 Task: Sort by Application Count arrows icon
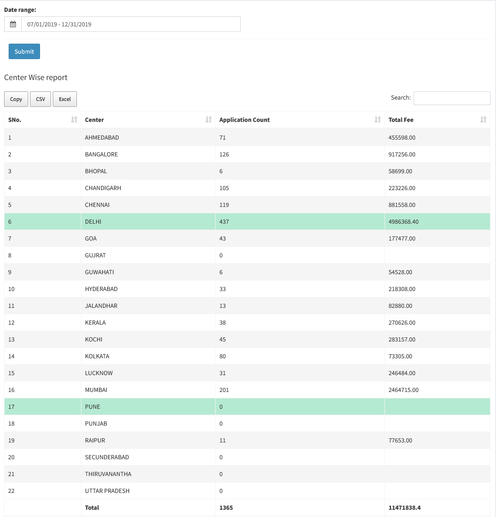tap(378, 120)
